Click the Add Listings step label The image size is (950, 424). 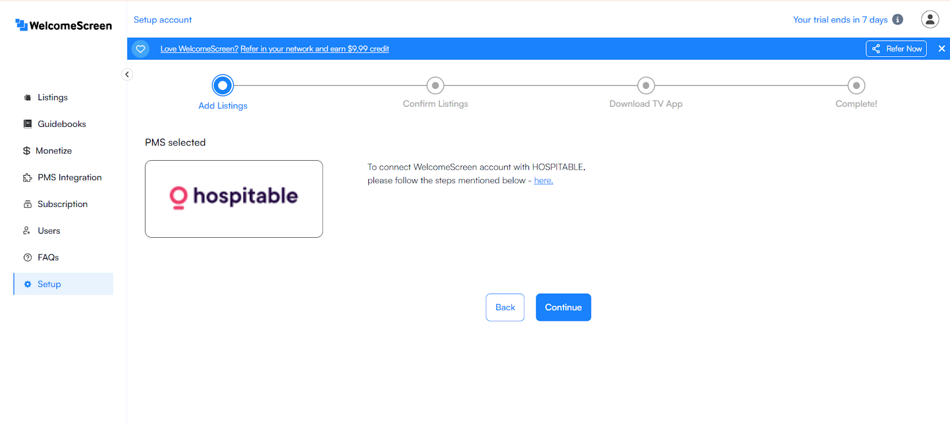coord(223,106)
